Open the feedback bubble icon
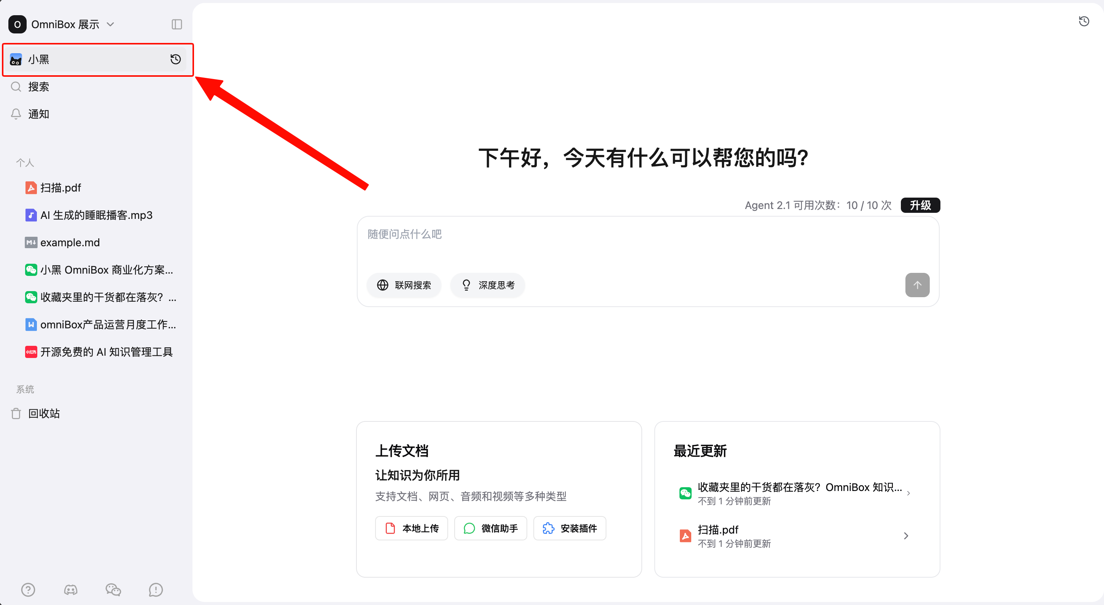The height and width of the screenshot is (605, 1104). [x=156, y=590]
